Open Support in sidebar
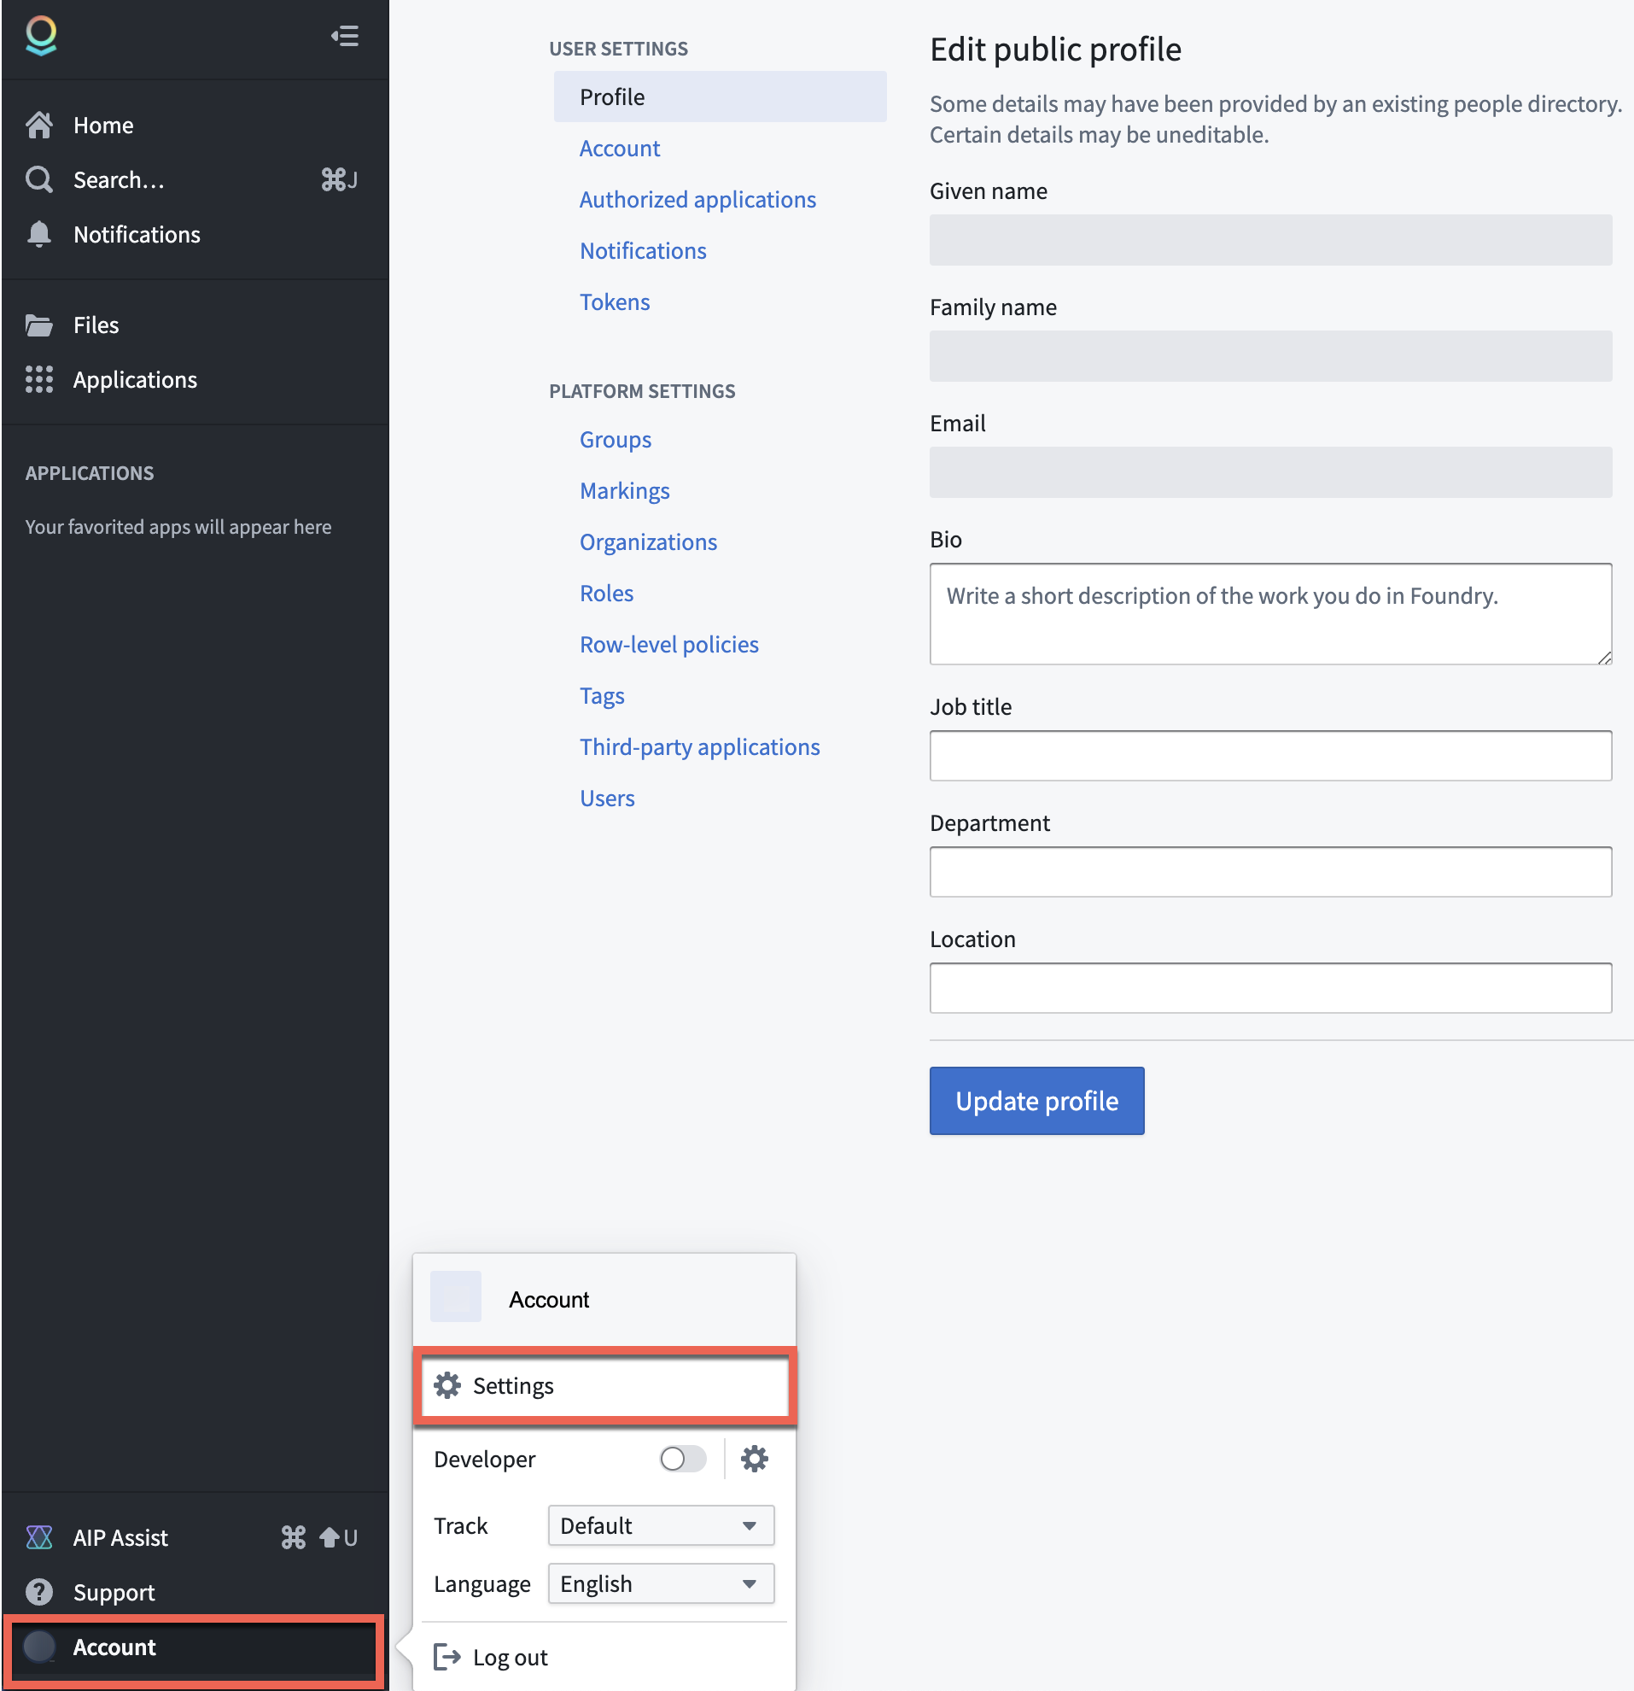1634x1691 pixels. 195,1592
